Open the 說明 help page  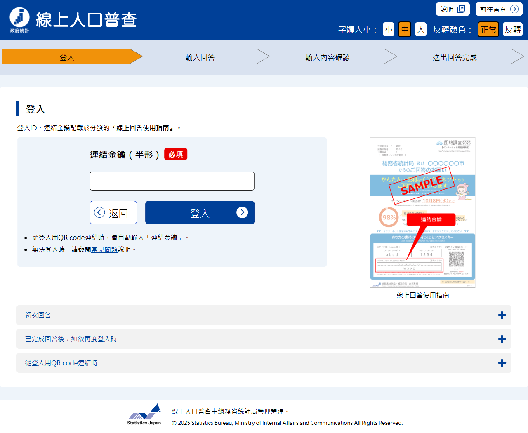point(453,9)
